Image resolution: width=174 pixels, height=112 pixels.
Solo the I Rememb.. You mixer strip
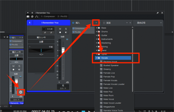(19, 66)
